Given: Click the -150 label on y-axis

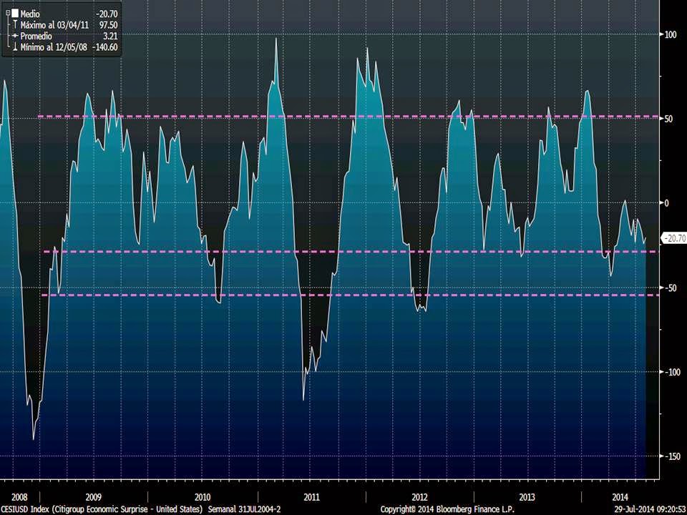Looking at the screenshot, I should click(x=672, y=456).
